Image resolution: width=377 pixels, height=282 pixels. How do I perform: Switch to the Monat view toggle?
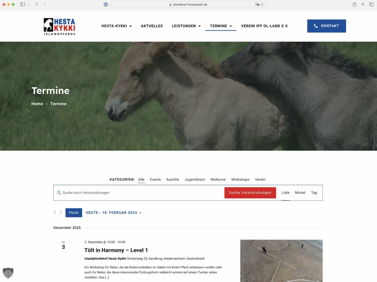coord(300,192)
